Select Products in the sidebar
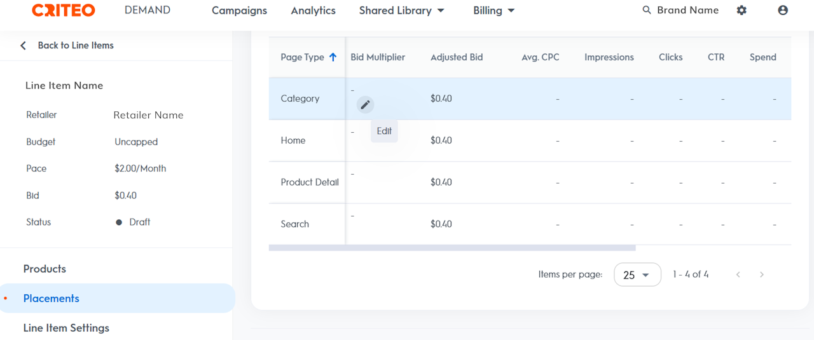The height and width of the screenshot is (340, 814). [x=45, y=269]
